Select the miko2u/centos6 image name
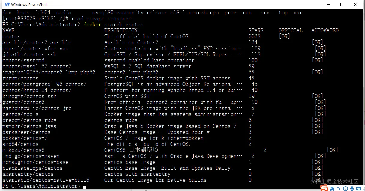Viewport: 365px width, 191px height. (23, 150)
